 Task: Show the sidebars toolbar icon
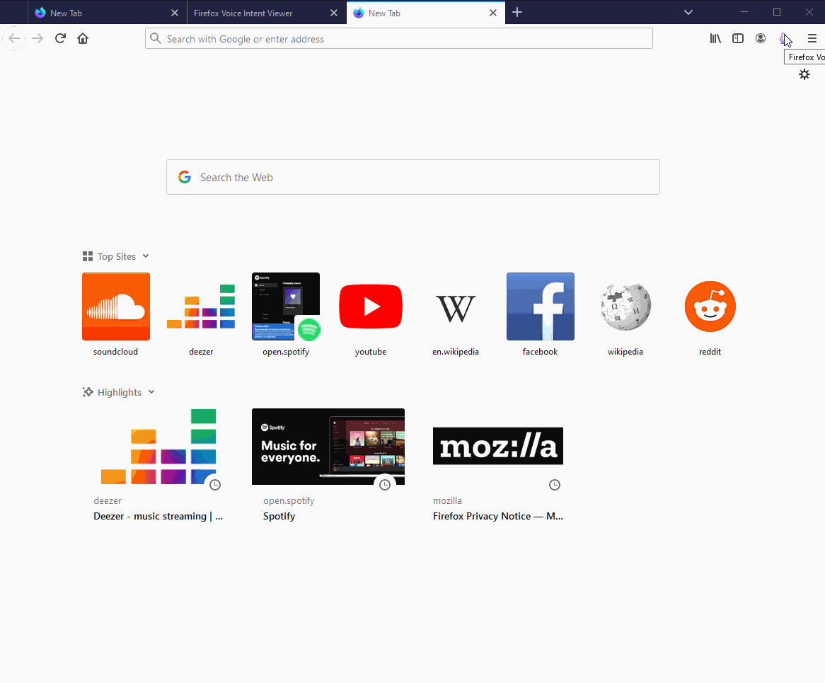[x=738, y=38]
